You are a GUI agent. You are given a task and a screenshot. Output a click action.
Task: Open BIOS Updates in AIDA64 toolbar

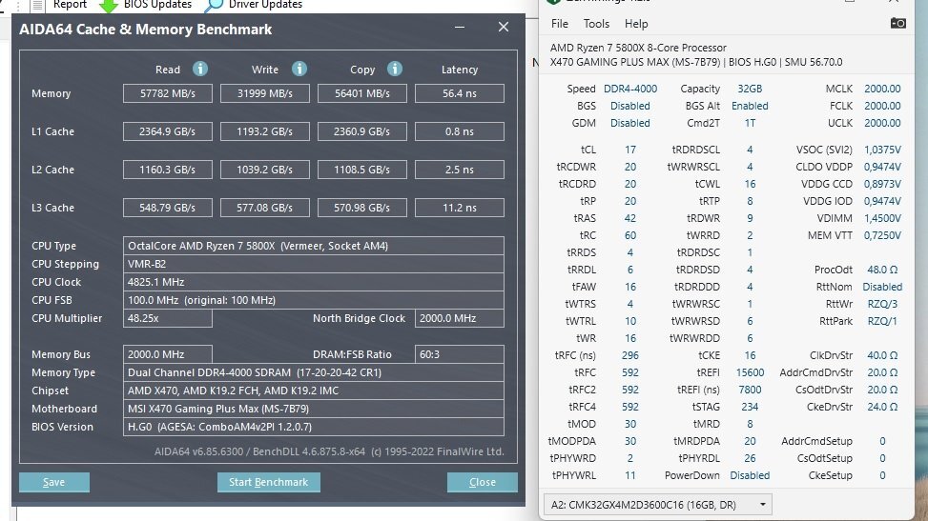tap(146, 5)
